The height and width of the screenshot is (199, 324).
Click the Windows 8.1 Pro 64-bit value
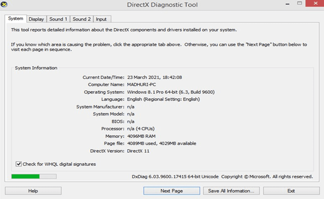point(171,92)
